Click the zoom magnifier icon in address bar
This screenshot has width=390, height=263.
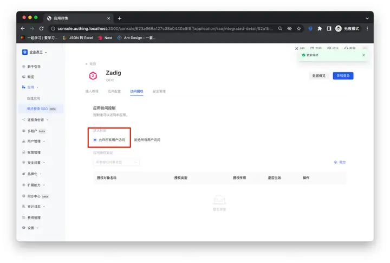click(x=280, y=29)
